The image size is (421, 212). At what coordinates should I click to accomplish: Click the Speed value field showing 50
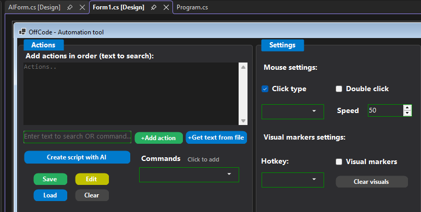(386, 110)
